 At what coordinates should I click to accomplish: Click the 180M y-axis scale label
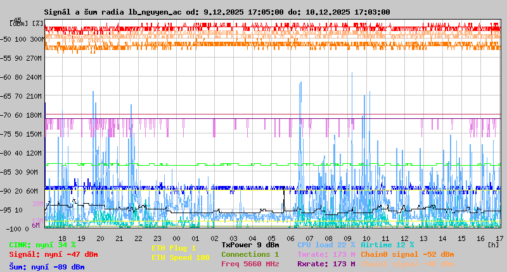(34, 114)
